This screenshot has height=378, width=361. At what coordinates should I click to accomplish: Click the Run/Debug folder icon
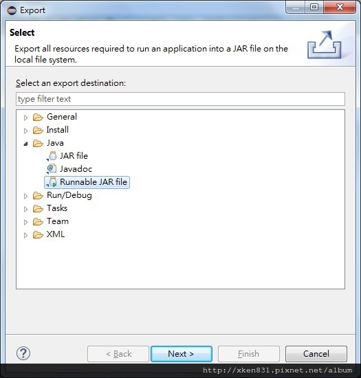click(x=38, y=195)
